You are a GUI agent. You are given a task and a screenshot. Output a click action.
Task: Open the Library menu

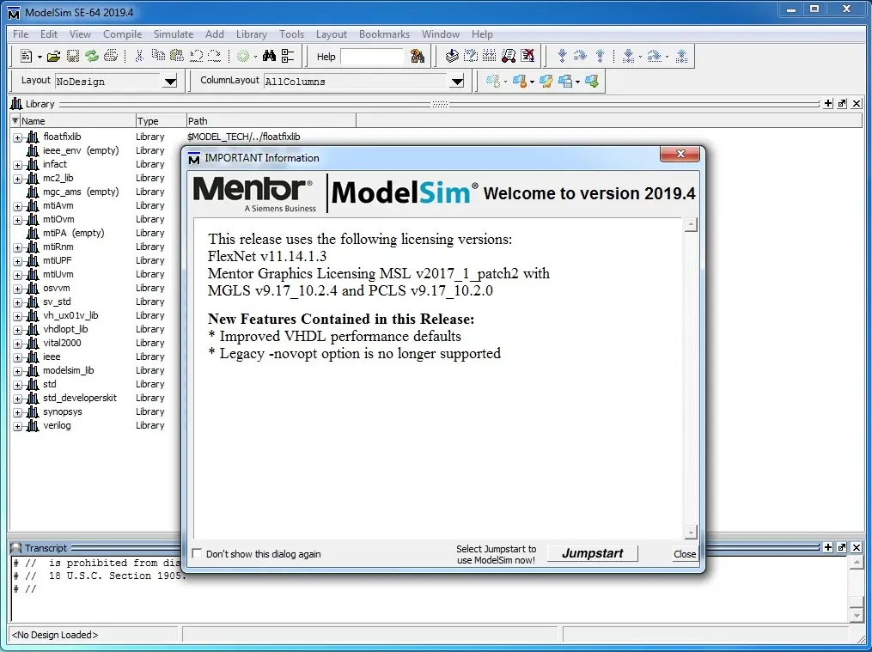coord(252,34)
